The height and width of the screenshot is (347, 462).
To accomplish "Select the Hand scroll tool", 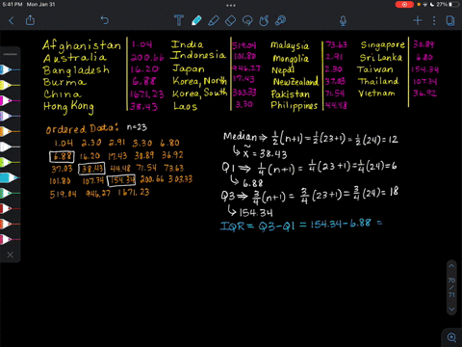I will pos(264,21).
